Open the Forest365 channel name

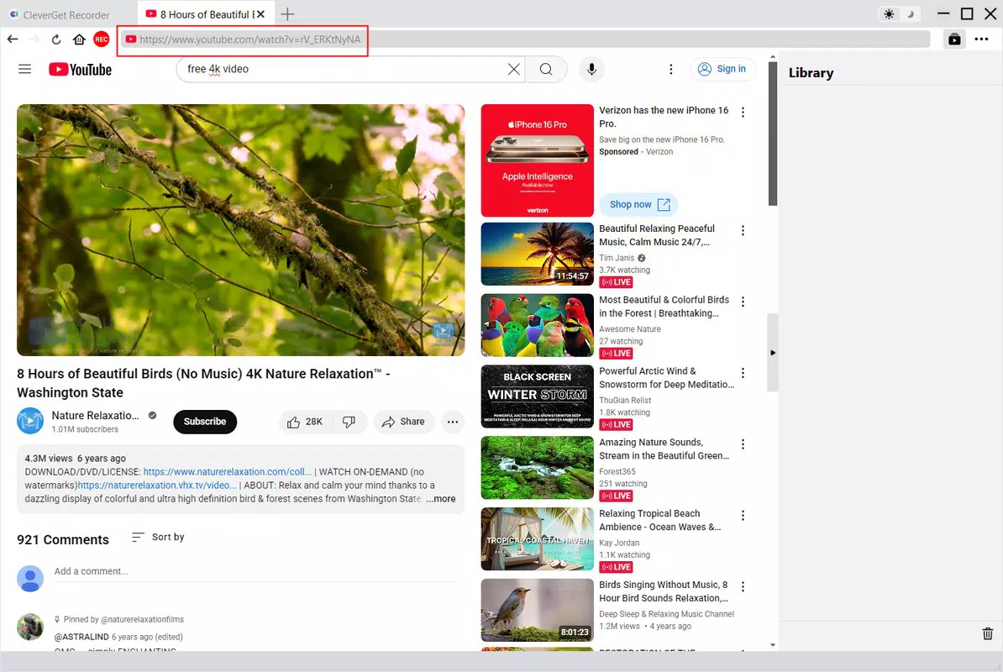click(617, 471)
